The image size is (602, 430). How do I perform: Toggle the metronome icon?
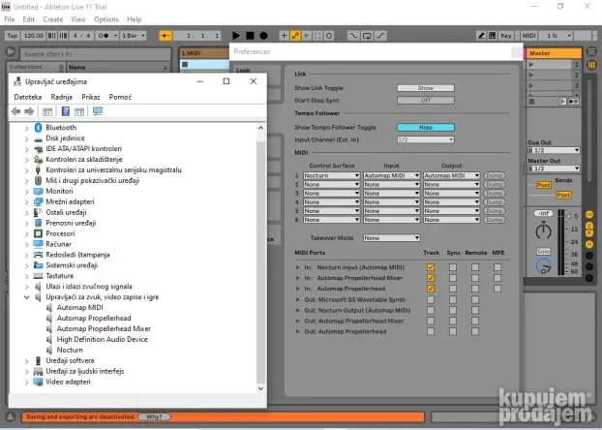point(105,36)
